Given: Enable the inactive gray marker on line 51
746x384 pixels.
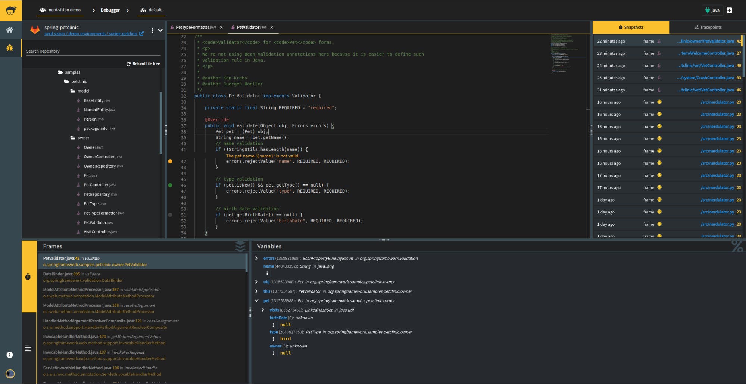Looking at the screenshot, I should [x=171, y=215].
